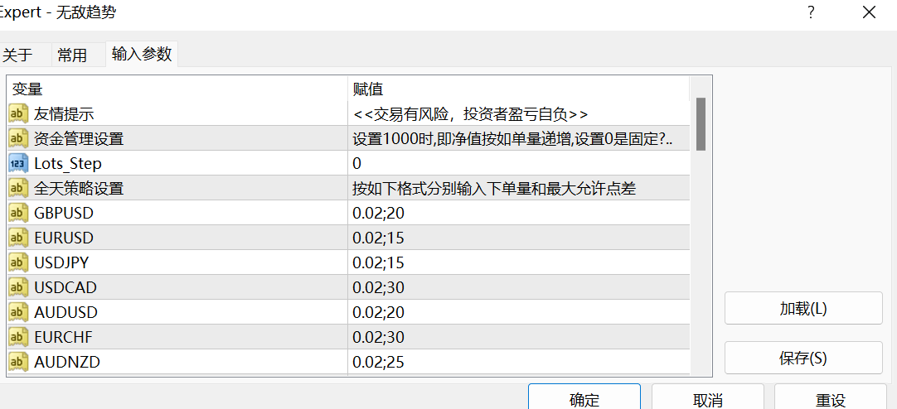Click the 赋值 column header
The width and height of the screenshot is (897, 409).
click(x=519, y=89)
